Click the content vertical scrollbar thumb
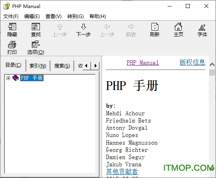 [x=212, y=72]
